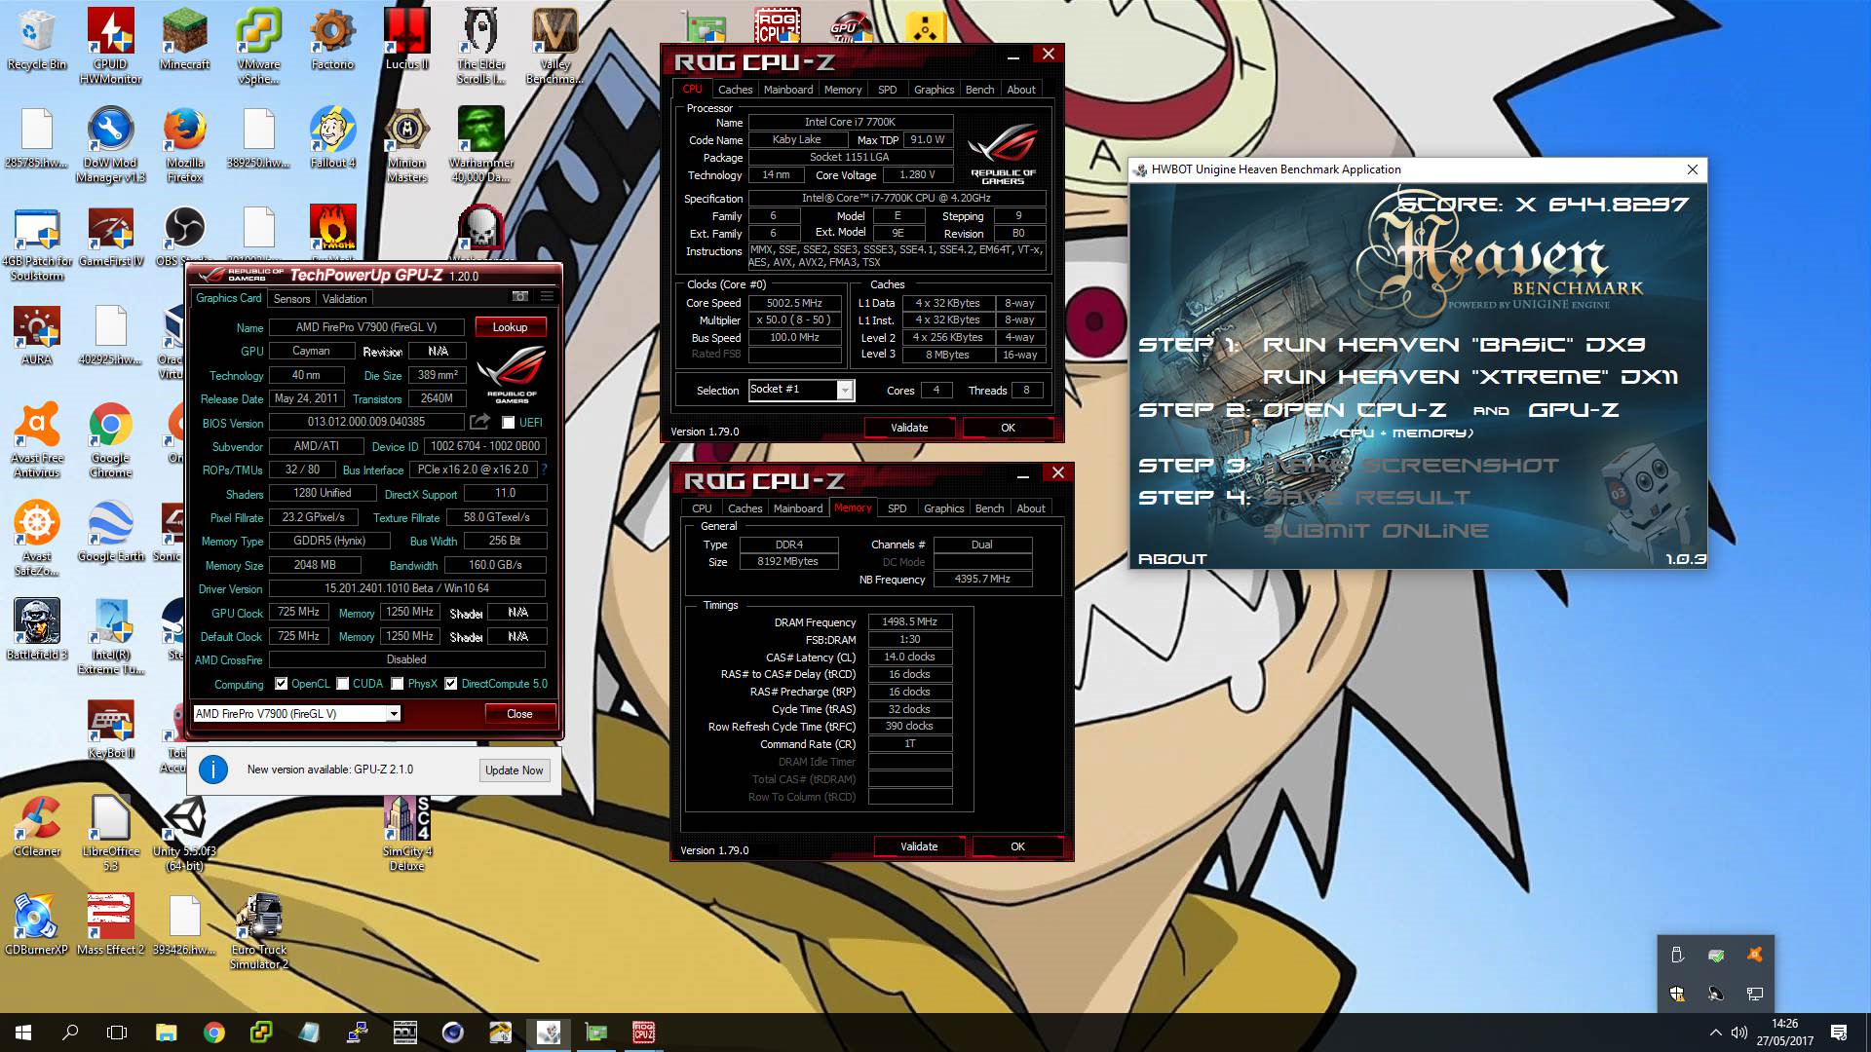
Task: Open VMware vSphere desktop icon
Action: (x=258, y=46)
